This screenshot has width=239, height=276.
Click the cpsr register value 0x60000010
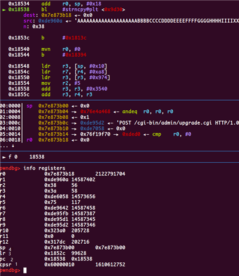(59, 265)
